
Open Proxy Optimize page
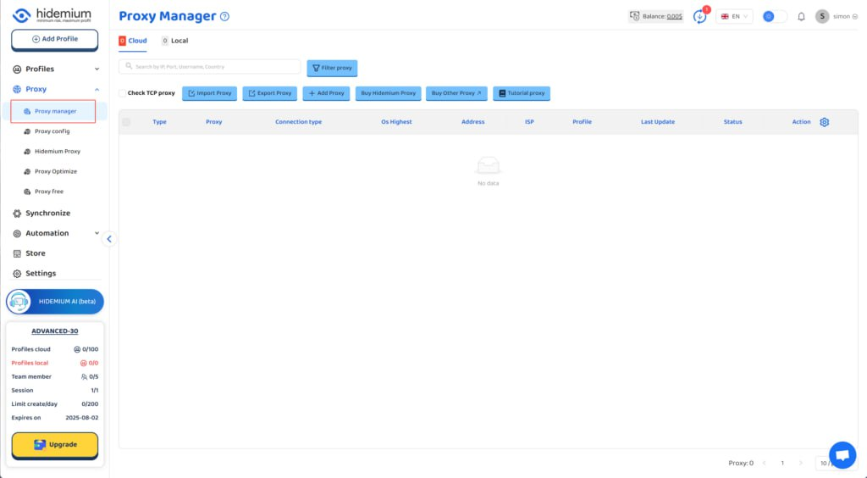pyautogui.click(x=56, y=171)
